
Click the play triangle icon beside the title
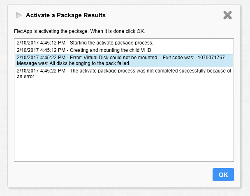click(x=19, y=15)
